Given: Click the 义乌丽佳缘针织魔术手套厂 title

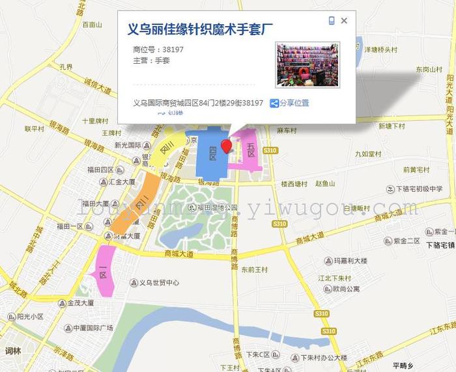Looking at the screenshot, I should 200,29.
